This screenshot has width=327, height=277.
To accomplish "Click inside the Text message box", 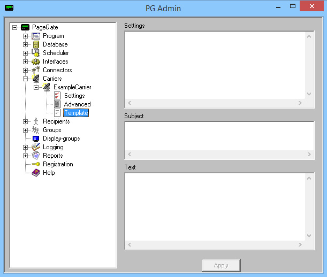I will [x=215, y=207].
